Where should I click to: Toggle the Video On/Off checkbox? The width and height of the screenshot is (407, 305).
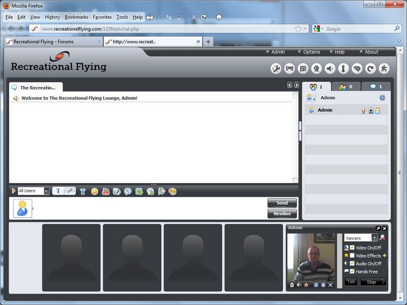(352, 248)
